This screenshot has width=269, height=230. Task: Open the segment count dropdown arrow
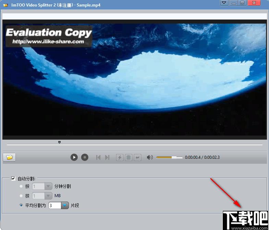point(65,205)
